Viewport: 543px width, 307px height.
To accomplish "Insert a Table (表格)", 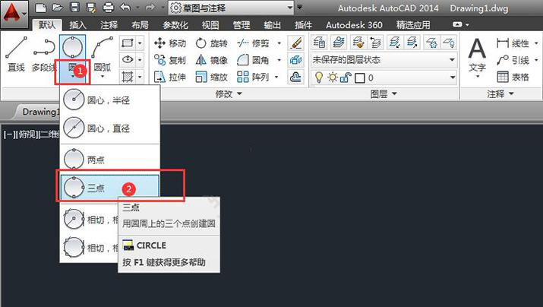I will [x=513, y=77].
